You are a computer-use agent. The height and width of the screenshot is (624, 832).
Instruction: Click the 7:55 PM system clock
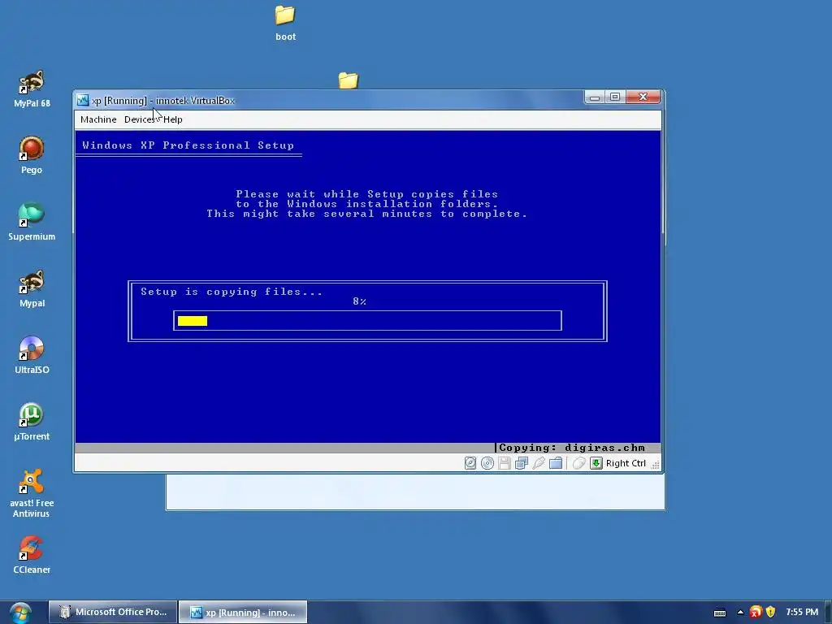[802, 613]
